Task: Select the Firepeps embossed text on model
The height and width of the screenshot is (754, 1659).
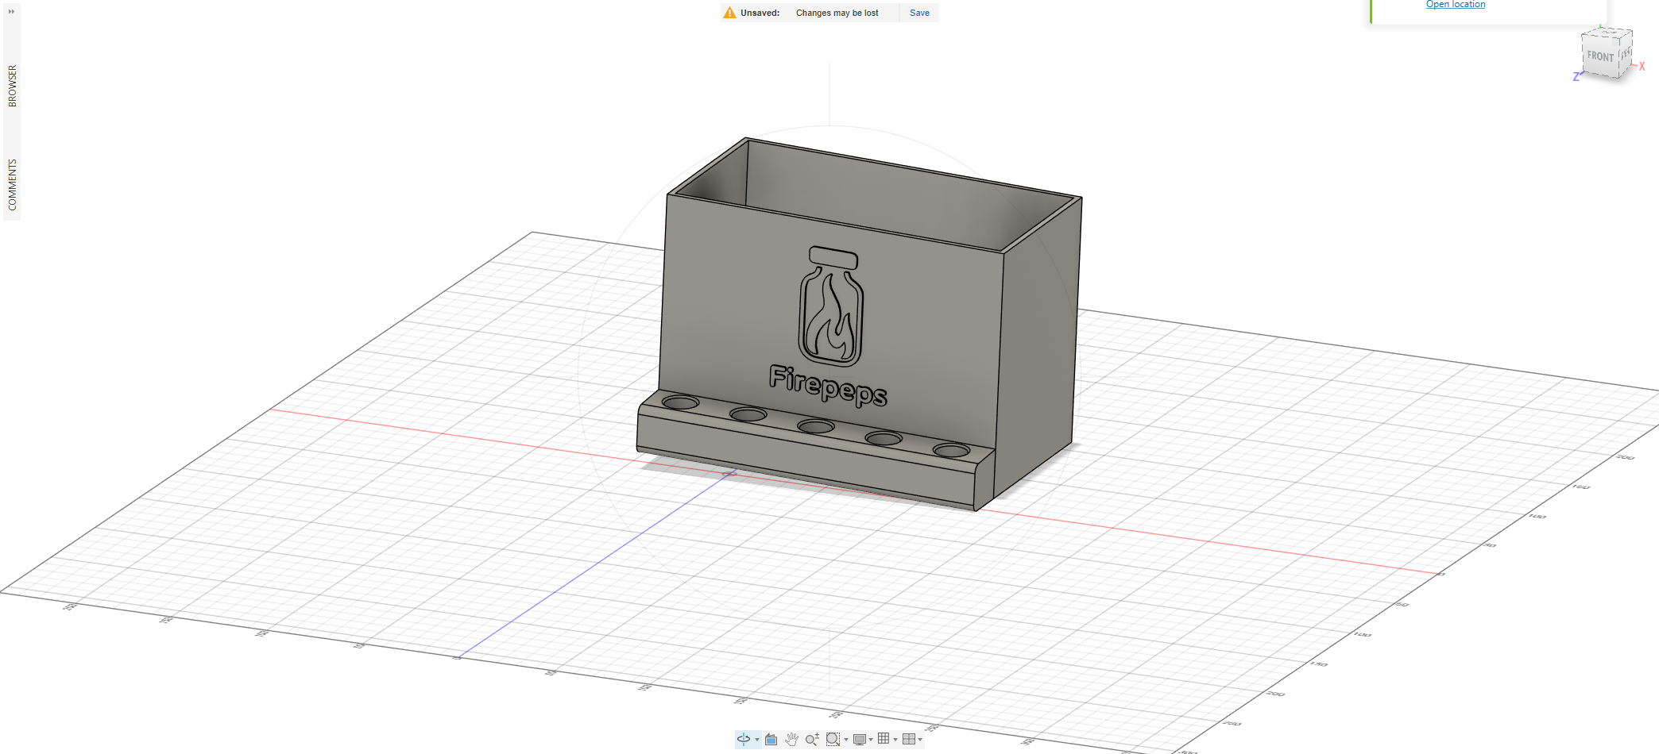Action: pos(828,386)
